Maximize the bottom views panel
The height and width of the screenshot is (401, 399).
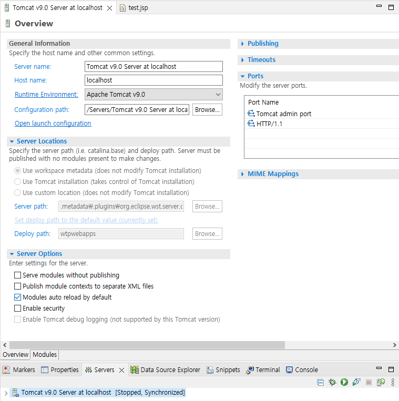point(391,369)
